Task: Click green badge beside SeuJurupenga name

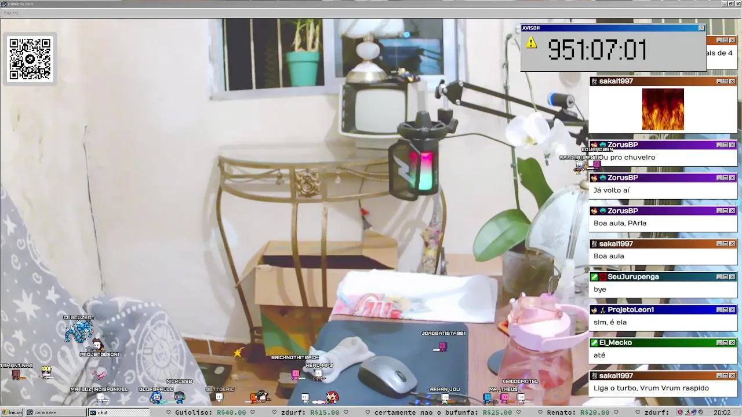Action: (x=594, y=277)
